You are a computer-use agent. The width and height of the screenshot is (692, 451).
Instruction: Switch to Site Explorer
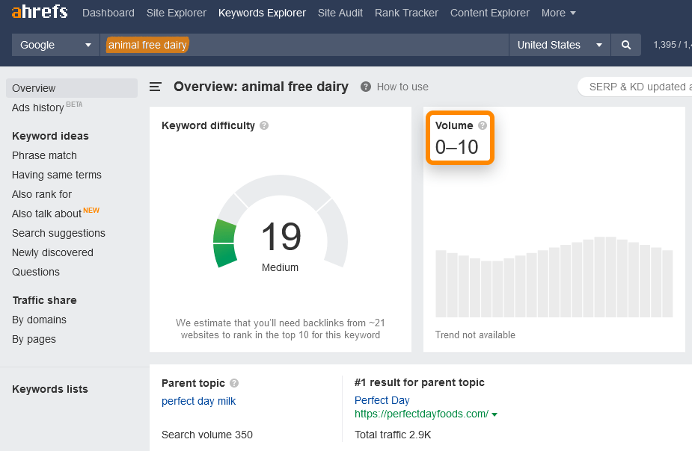176,13
